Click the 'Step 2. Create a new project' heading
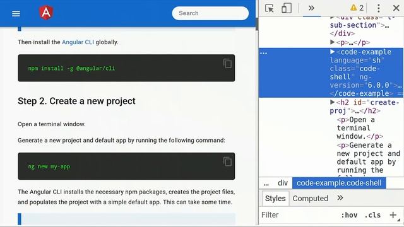404x227 pixels. [76, 101]
